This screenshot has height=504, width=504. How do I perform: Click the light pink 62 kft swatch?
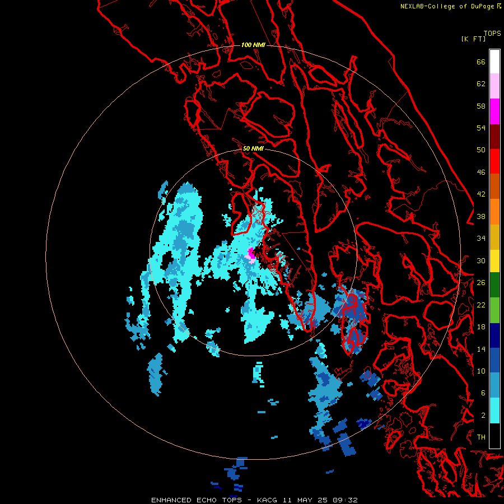[494, 86]
